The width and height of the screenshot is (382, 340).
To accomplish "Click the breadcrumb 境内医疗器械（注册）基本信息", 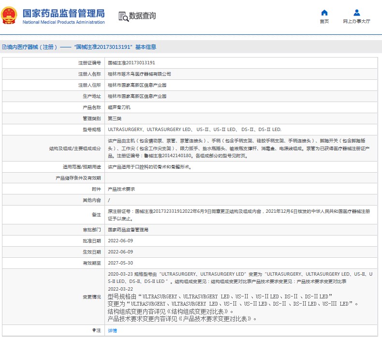I will click(x=79, y=47).
